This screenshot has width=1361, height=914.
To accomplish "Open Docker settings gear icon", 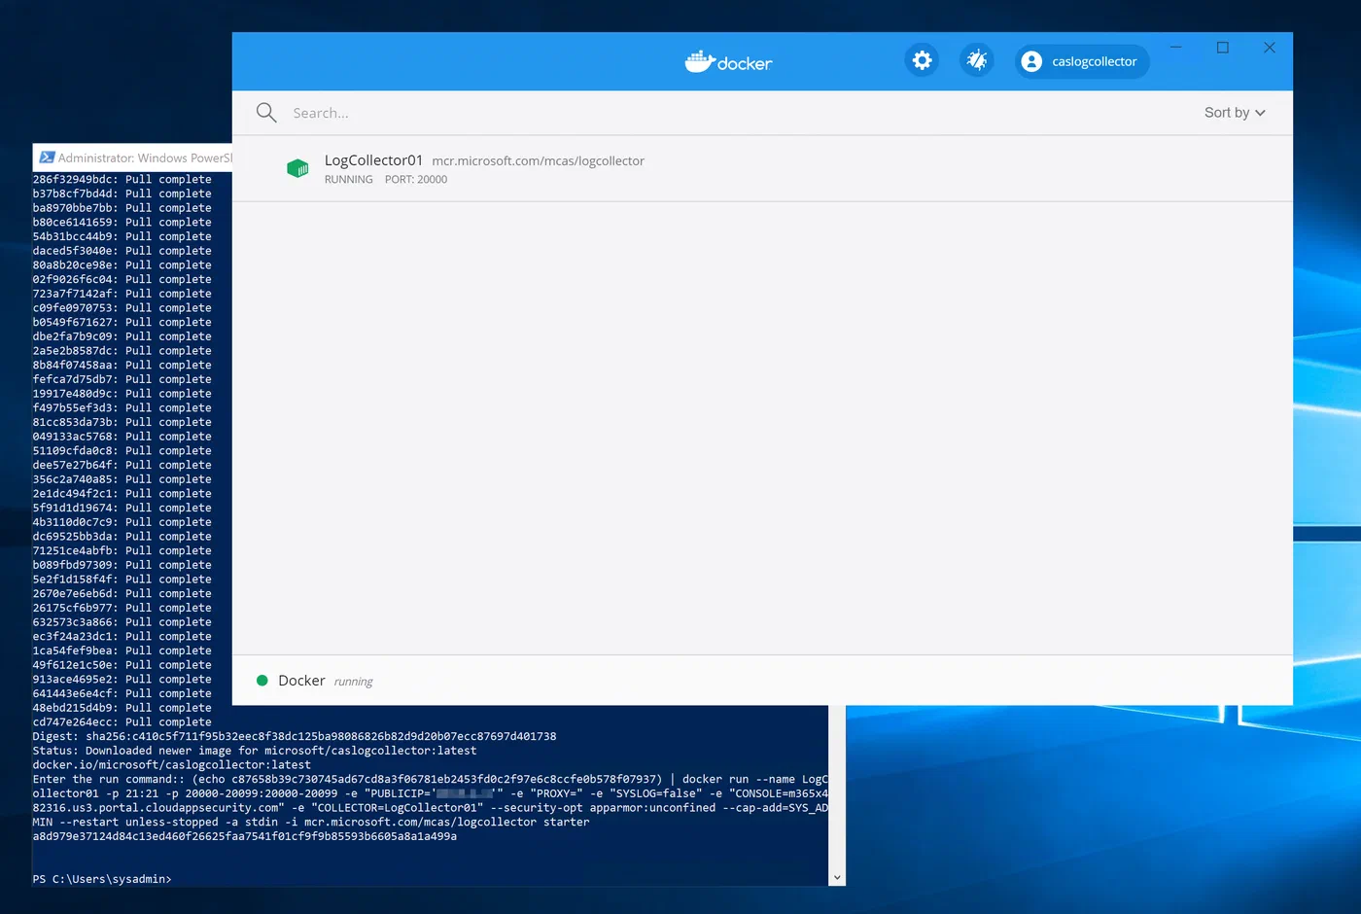I will coord(922,60).
